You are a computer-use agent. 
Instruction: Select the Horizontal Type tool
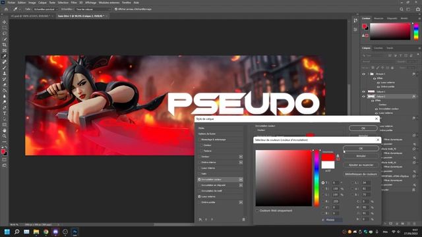5,113
